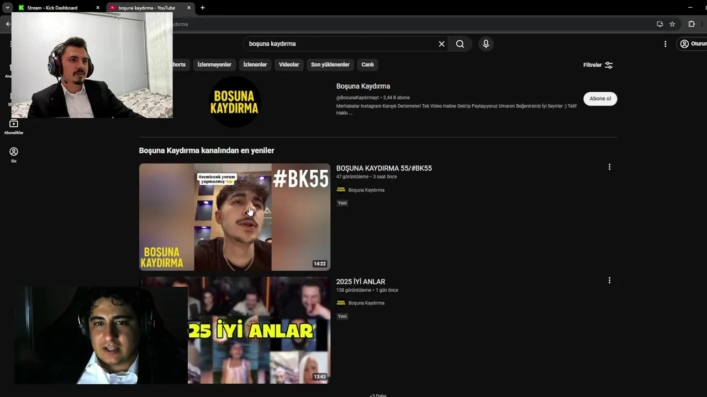Select the İzlenmeyenler filter chip
The width and height of the screenshot is (707, 397).
(214, 65)
